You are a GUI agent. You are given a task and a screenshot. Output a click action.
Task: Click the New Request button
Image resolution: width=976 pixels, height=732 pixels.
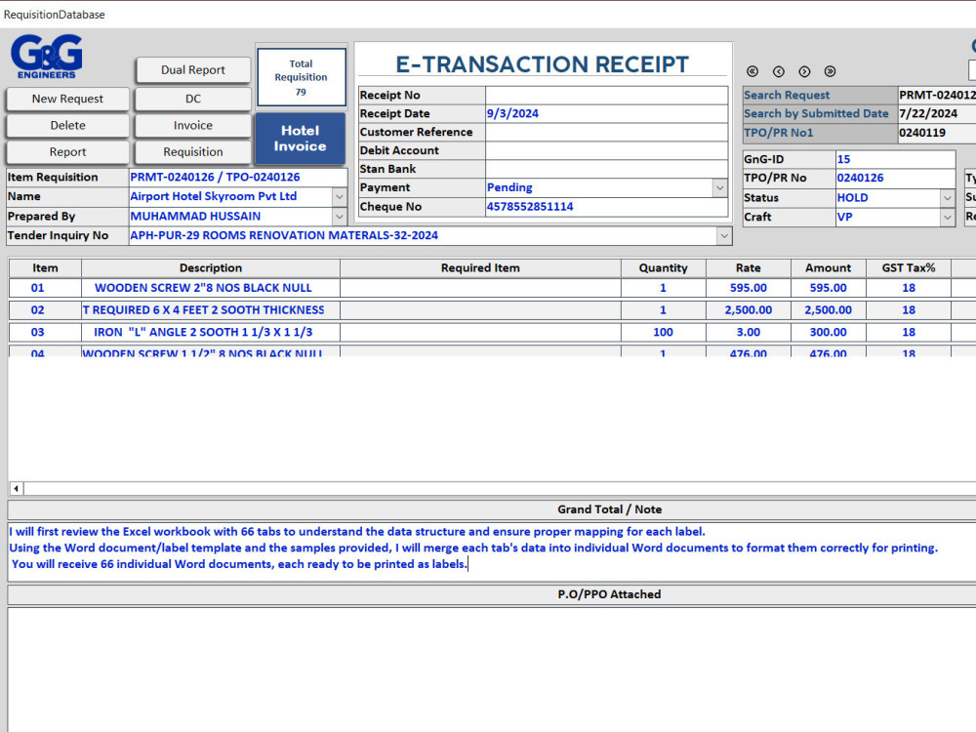(68, 99)
